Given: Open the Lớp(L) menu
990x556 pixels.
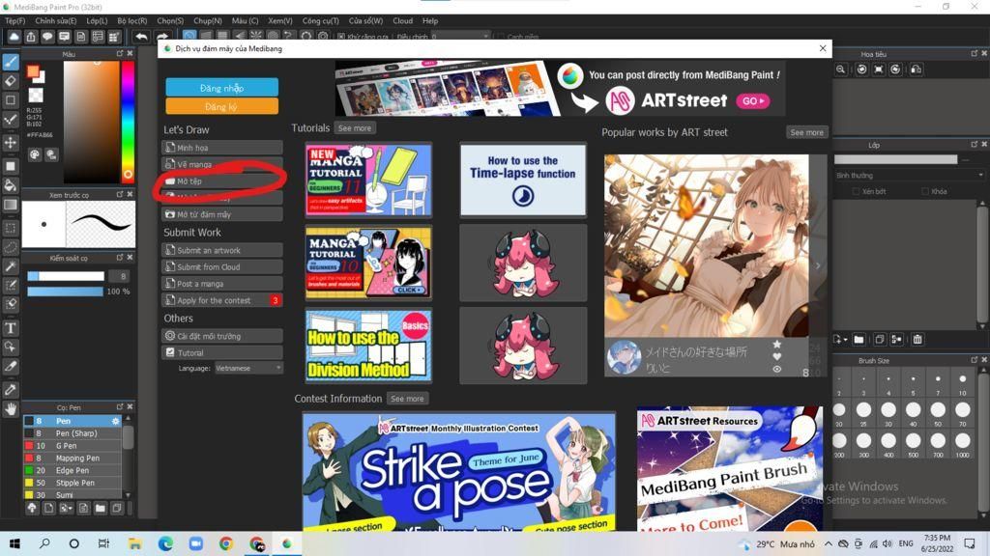Looking at the screenshot, I should click(97, 21).
